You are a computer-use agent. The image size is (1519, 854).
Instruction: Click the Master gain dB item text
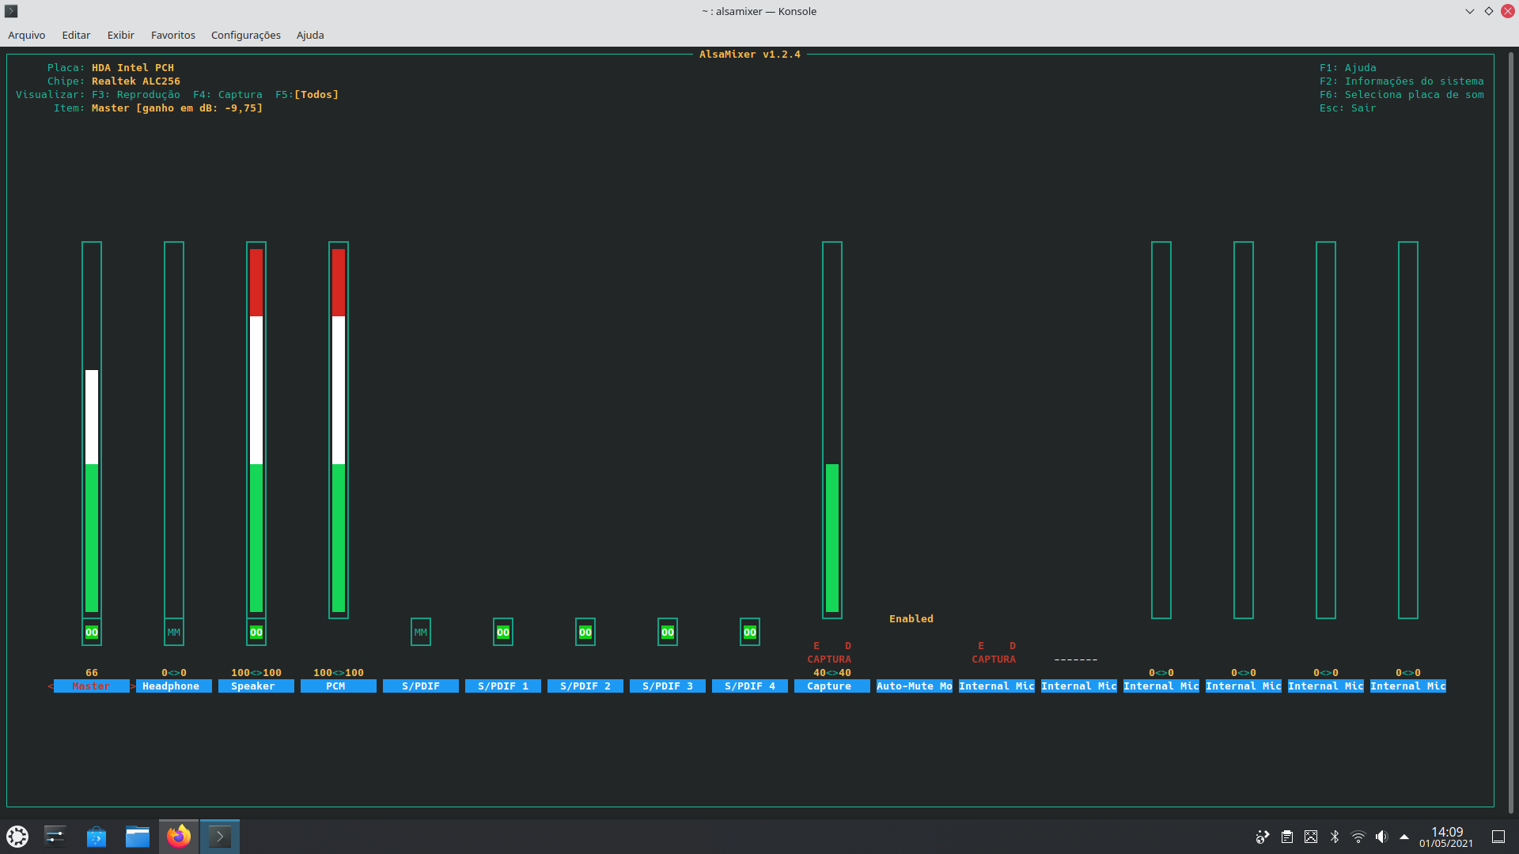(x=177, y=108)
